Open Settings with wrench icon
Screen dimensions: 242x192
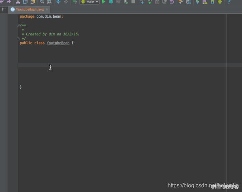click(181, 2)
